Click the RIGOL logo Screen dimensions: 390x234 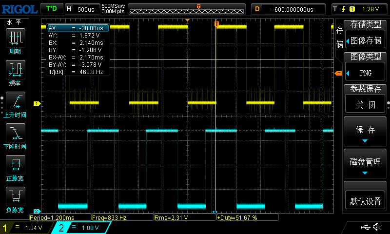(x=19, y=9)
